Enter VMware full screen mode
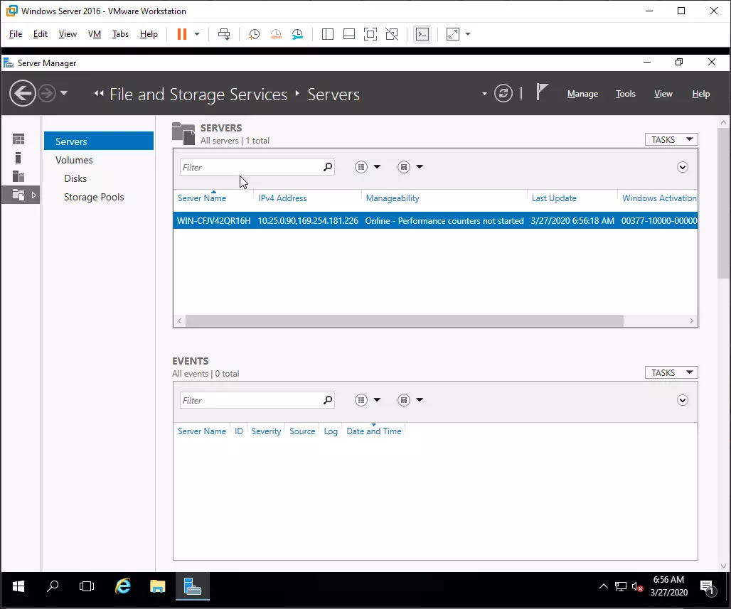Screen dimensions: 731x609 (370, 34)
